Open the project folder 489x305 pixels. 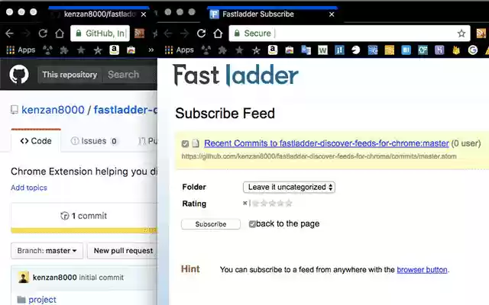tap(43, 300)
